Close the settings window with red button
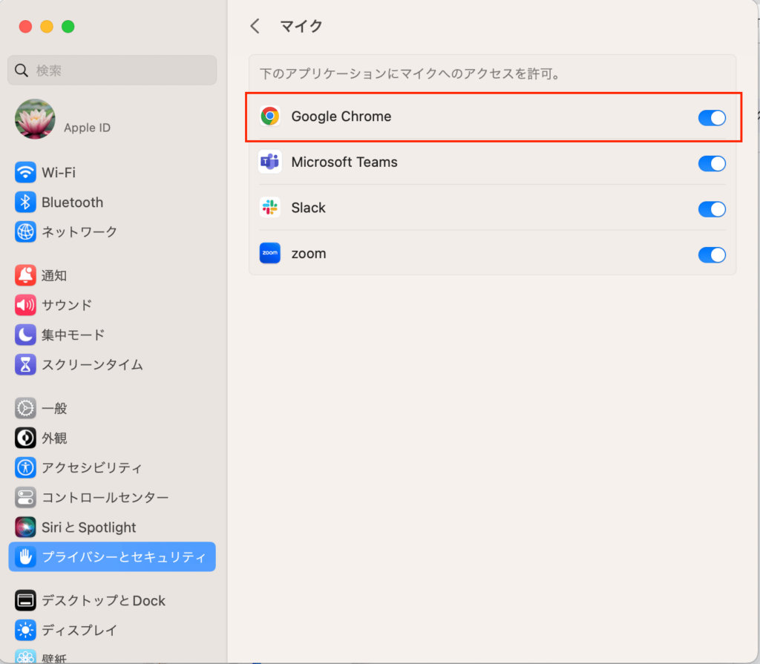The width and height of the screenshot is (760, 664). pyautogui.click(x=25, y=27)
